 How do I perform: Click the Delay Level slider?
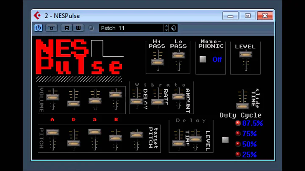[x=195, y=139]
